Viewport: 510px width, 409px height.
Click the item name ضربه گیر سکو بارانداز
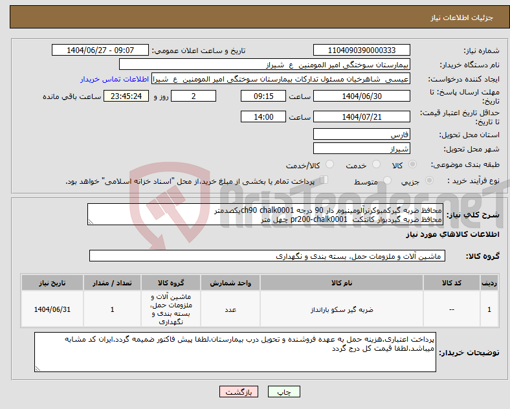pos(342,310)
